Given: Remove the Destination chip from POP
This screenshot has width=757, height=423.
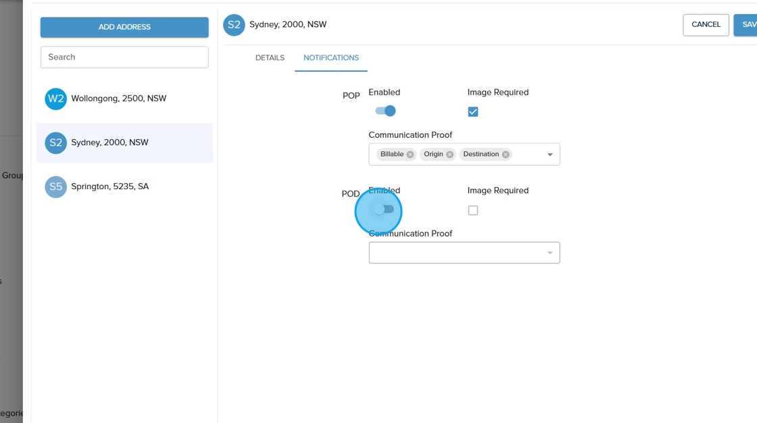Looking at the screenshot, I should tap(506, 155).
